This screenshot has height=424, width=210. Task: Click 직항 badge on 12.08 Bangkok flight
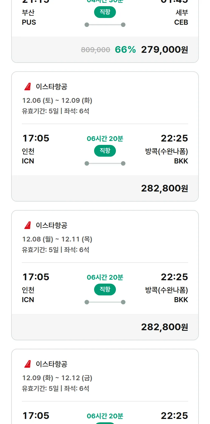105,289
